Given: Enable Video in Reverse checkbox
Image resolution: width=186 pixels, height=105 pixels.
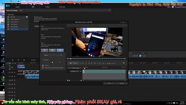Looking at the screenshot, I should pyautogui.click(x=8, y=20).
